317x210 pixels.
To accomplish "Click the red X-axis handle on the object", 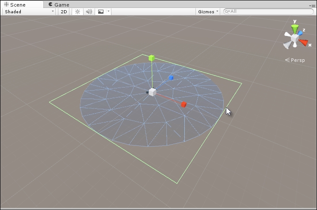I will (x=183, y=104).
